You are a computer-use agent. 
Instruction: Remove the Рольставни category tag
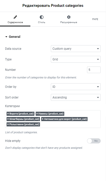(8, 124)
